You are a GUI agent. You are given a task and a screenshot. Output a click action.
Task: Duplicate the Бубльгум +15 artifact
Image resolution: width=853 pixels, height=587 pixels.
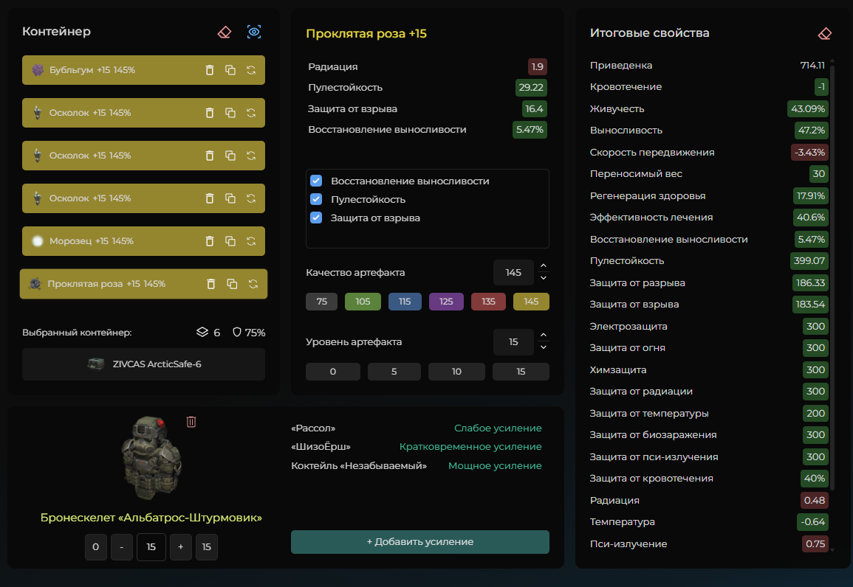point(230,70)
